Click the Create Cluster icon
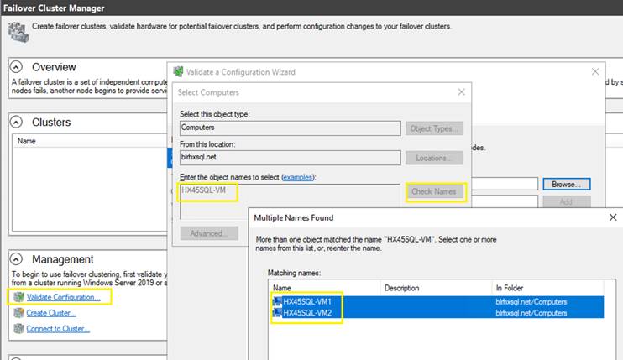This screenshot has height=360, width=623. (18, 313)
